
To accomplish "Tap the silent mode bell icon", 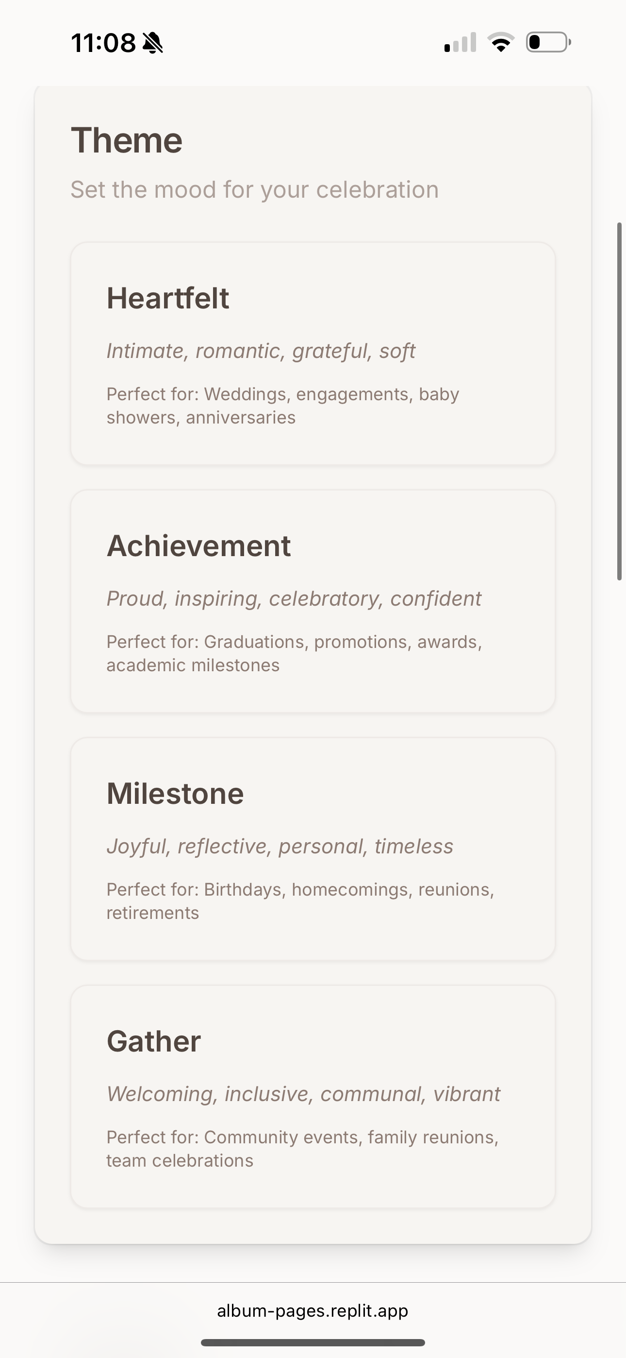I will [x=153, y=43].
